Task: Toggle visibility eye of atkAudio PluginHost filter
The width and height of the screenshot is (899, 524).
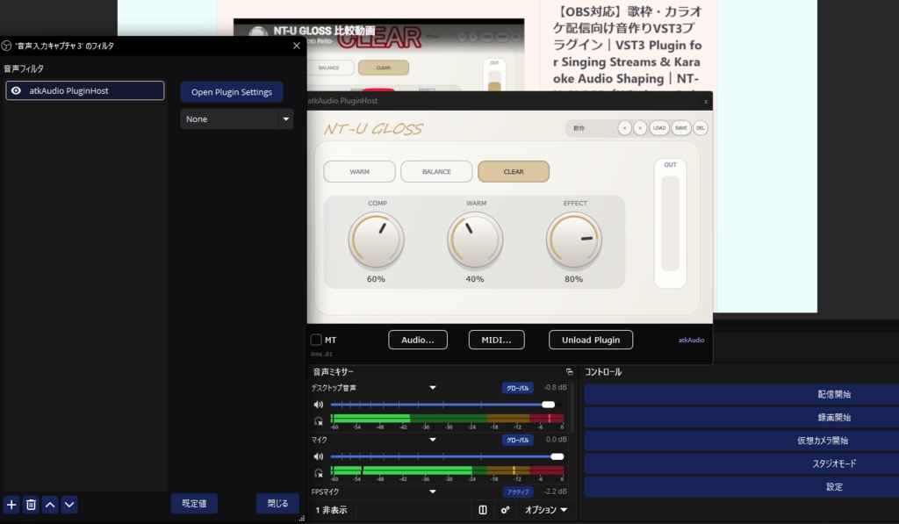Action: coord(16,90)
